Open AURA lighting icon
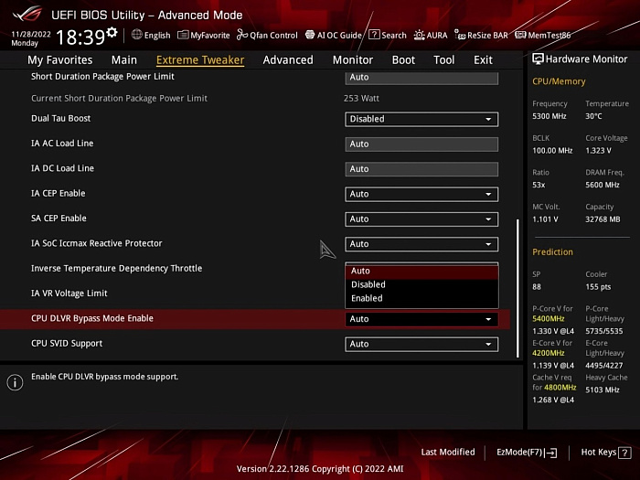Image resolution: width=640 pixels, height=480 pixels. click(419, 35)
